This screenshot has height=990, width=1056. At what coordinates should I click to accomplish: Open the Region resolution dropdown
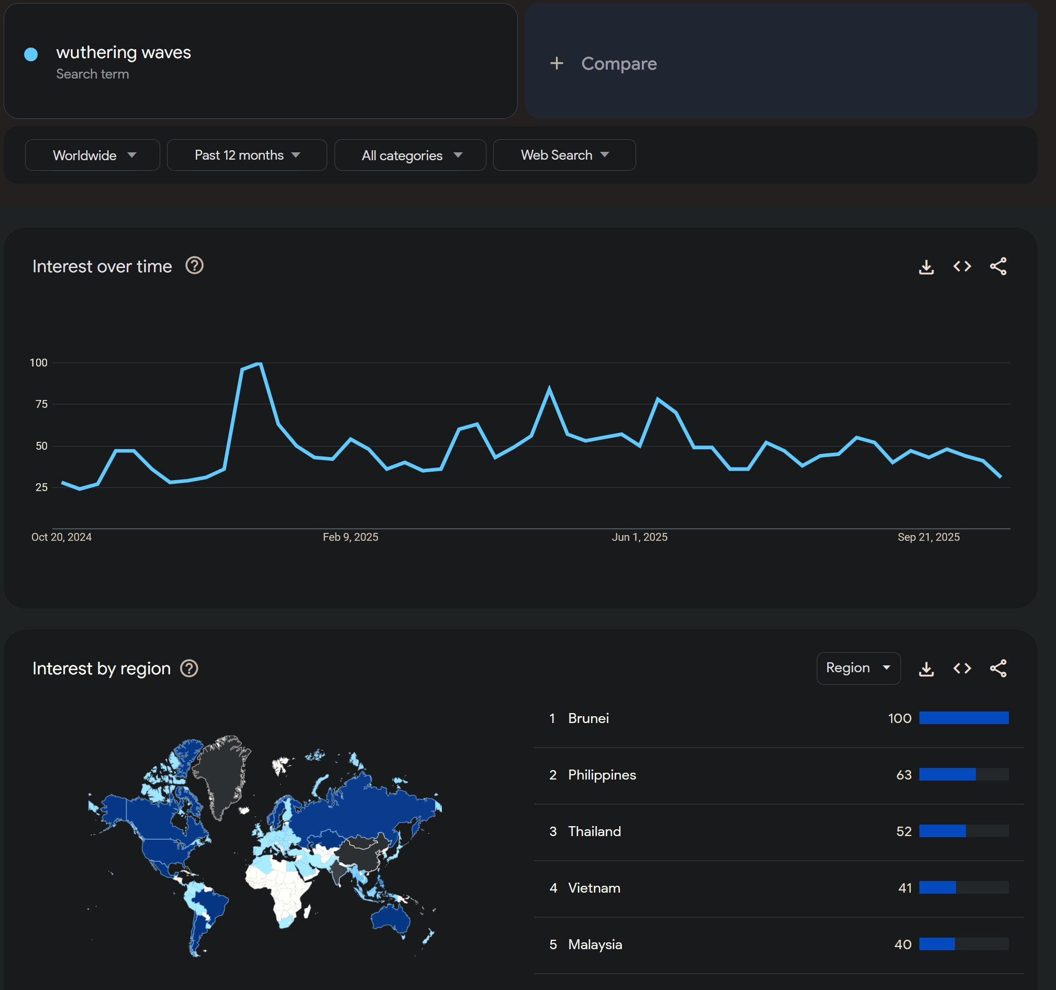click(x=858, y=668)
